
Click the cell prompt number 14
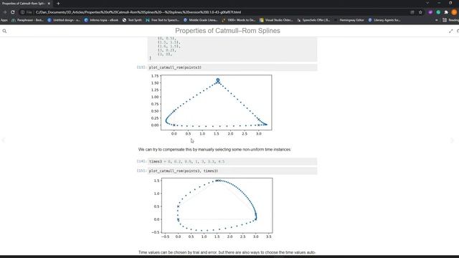click(142, 161)
